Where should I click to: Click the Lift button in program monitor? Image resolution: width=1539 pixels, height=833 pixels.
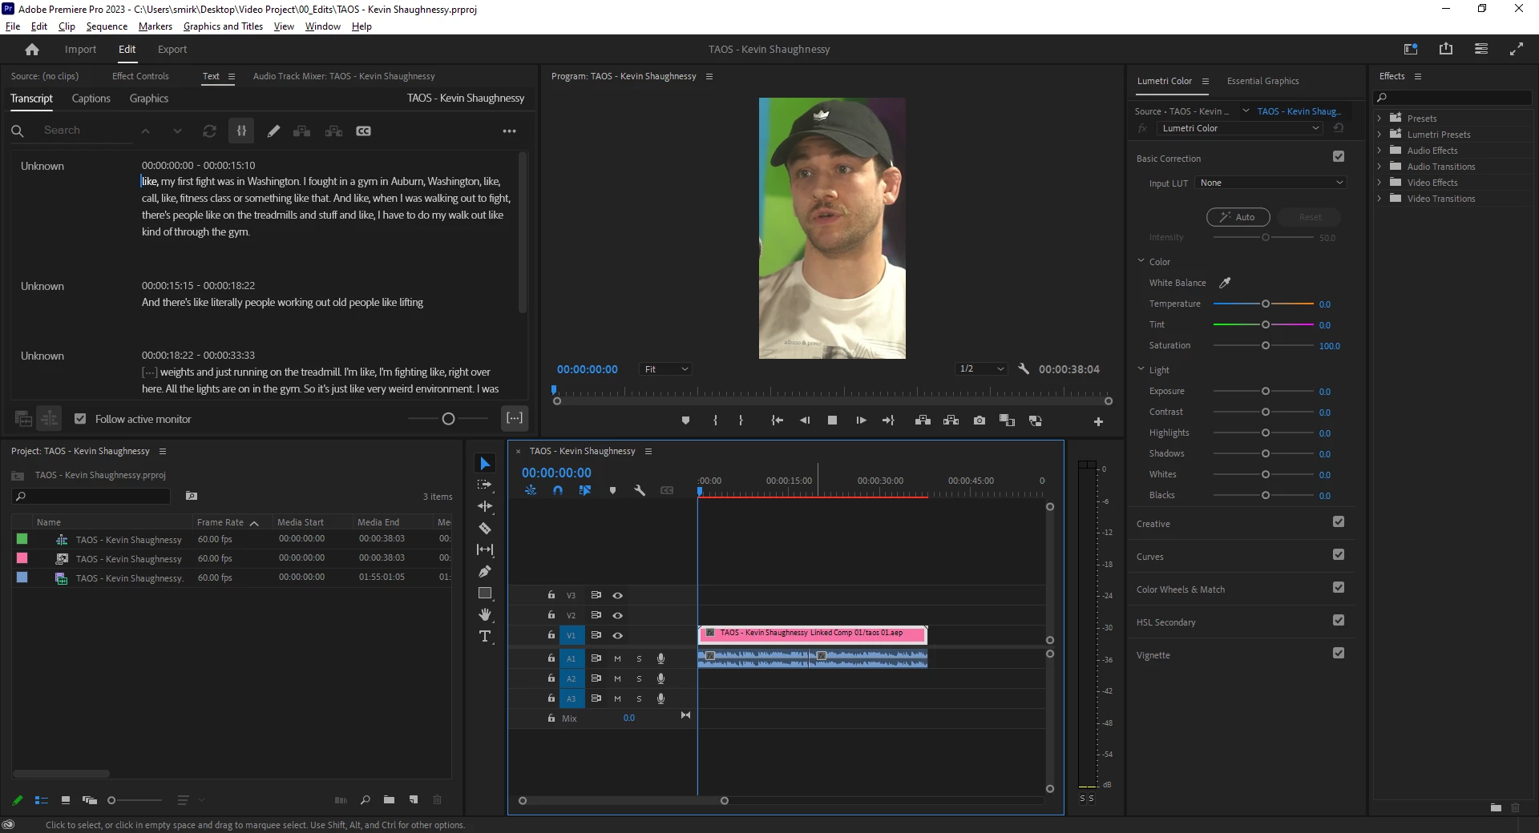point(923,421)
